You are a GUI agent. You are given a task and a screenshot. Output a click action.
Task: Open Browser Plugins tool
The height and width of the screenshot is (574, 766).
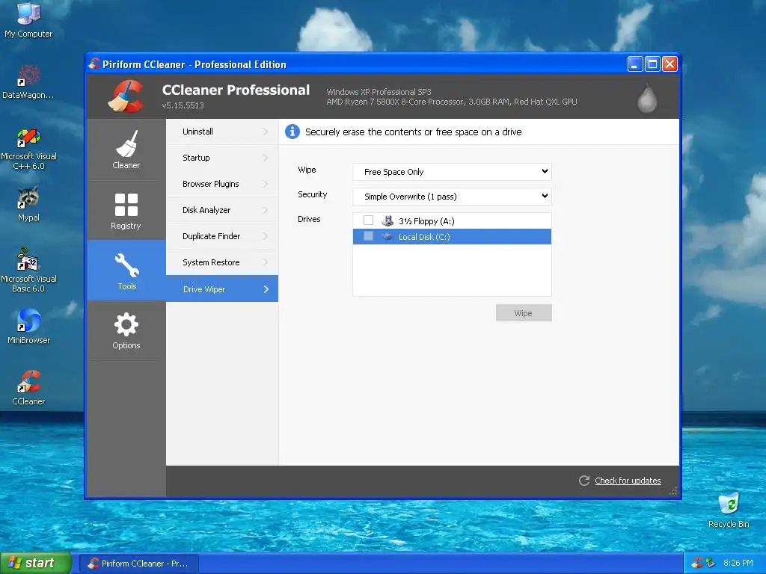222,184
